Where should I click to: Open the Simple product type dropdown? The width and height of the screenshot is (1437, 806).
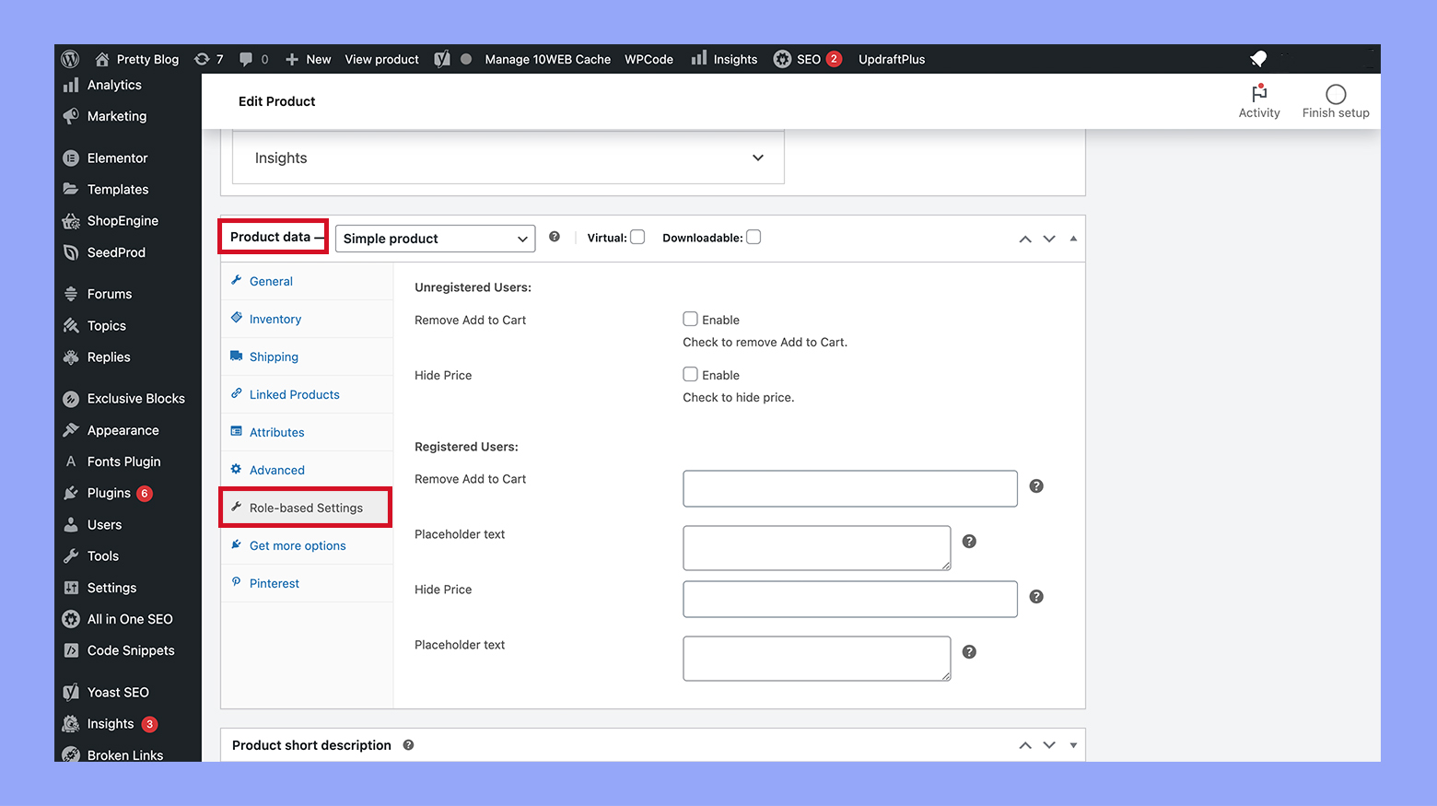click(435, 239)
